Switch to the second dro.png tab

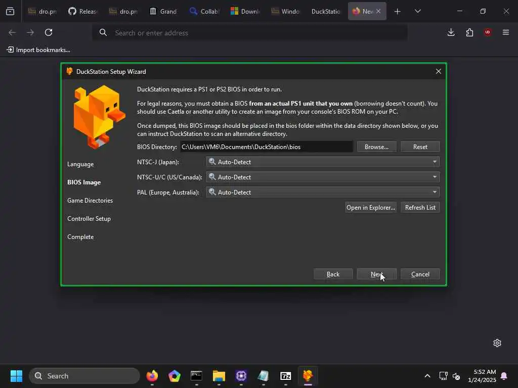tap(123, 11)
